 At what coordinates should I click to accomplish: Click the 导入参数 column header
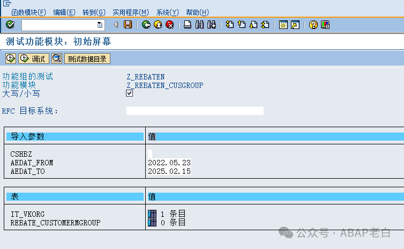pyautogui.click(x=75, y=136)
